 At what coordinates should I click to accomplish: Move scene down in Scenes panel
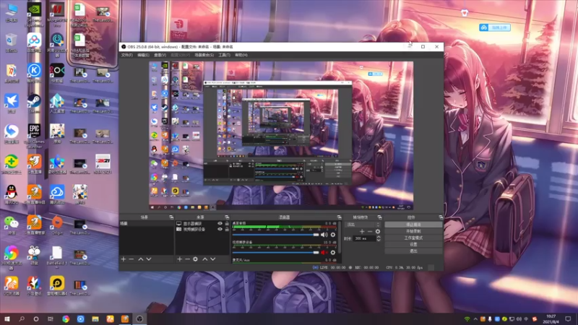tap(149, 259)
